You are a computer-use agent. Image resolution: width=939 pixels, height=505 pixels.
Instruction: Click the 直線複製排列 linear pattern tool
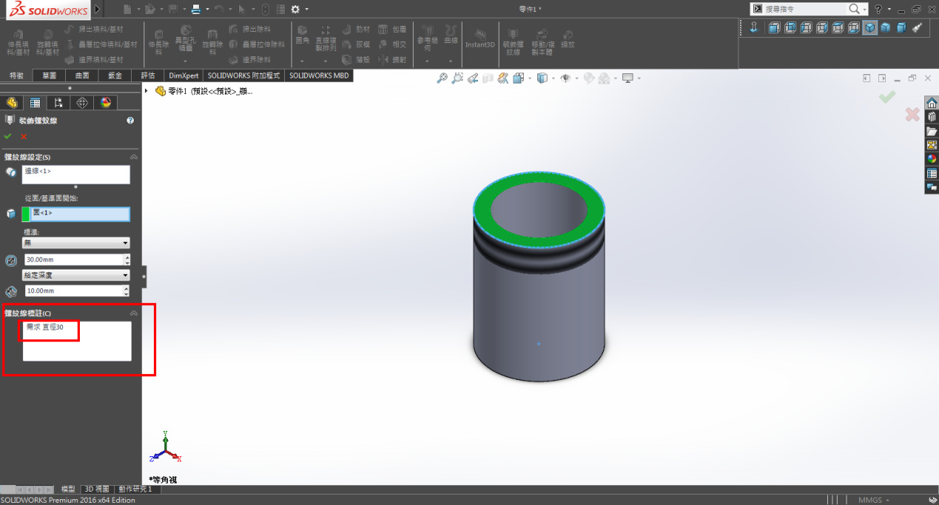[x=326, y=39]
